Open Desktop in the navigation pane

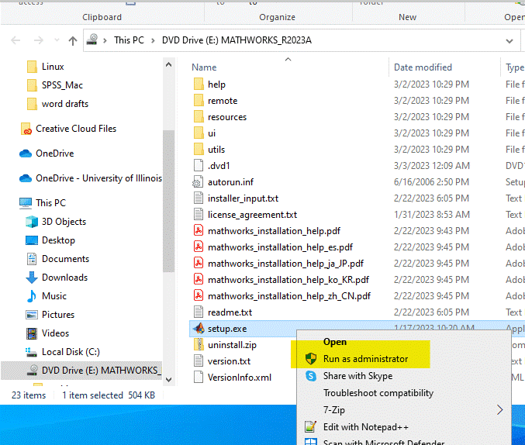point(50,240)
